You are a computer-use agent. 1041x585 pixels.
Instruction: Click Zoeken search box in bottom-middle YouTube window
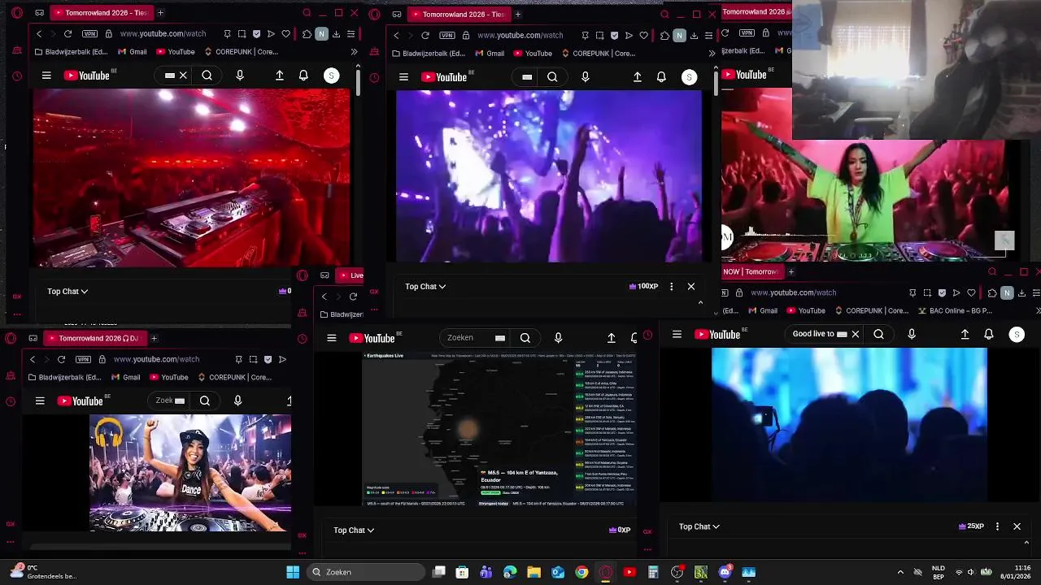click(477, 338)
